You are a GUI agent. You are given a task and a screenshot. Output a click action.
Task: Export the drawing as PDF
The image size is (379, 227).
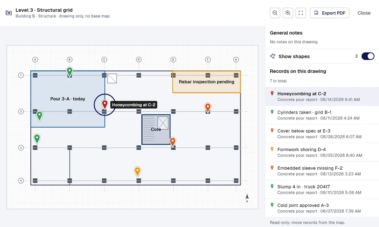tap(329, 13)
